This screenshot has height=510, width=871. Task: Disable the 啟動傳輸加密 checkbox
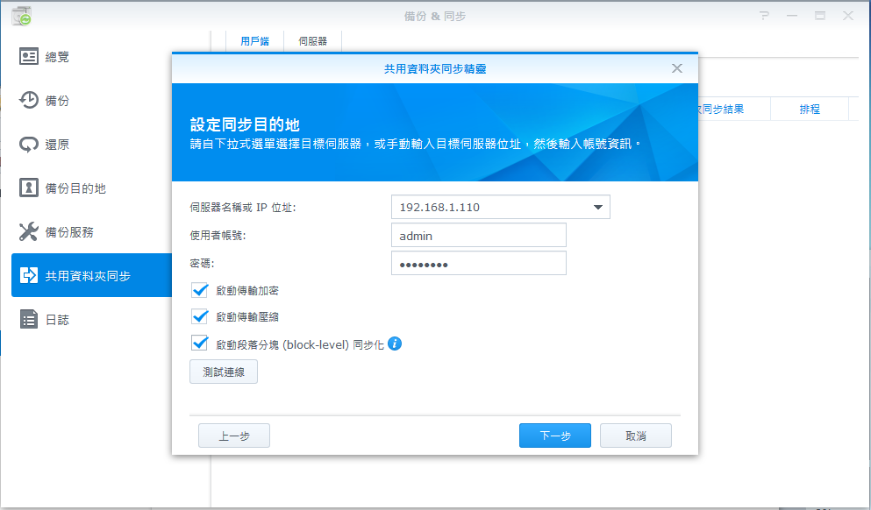tap(200, 290)
